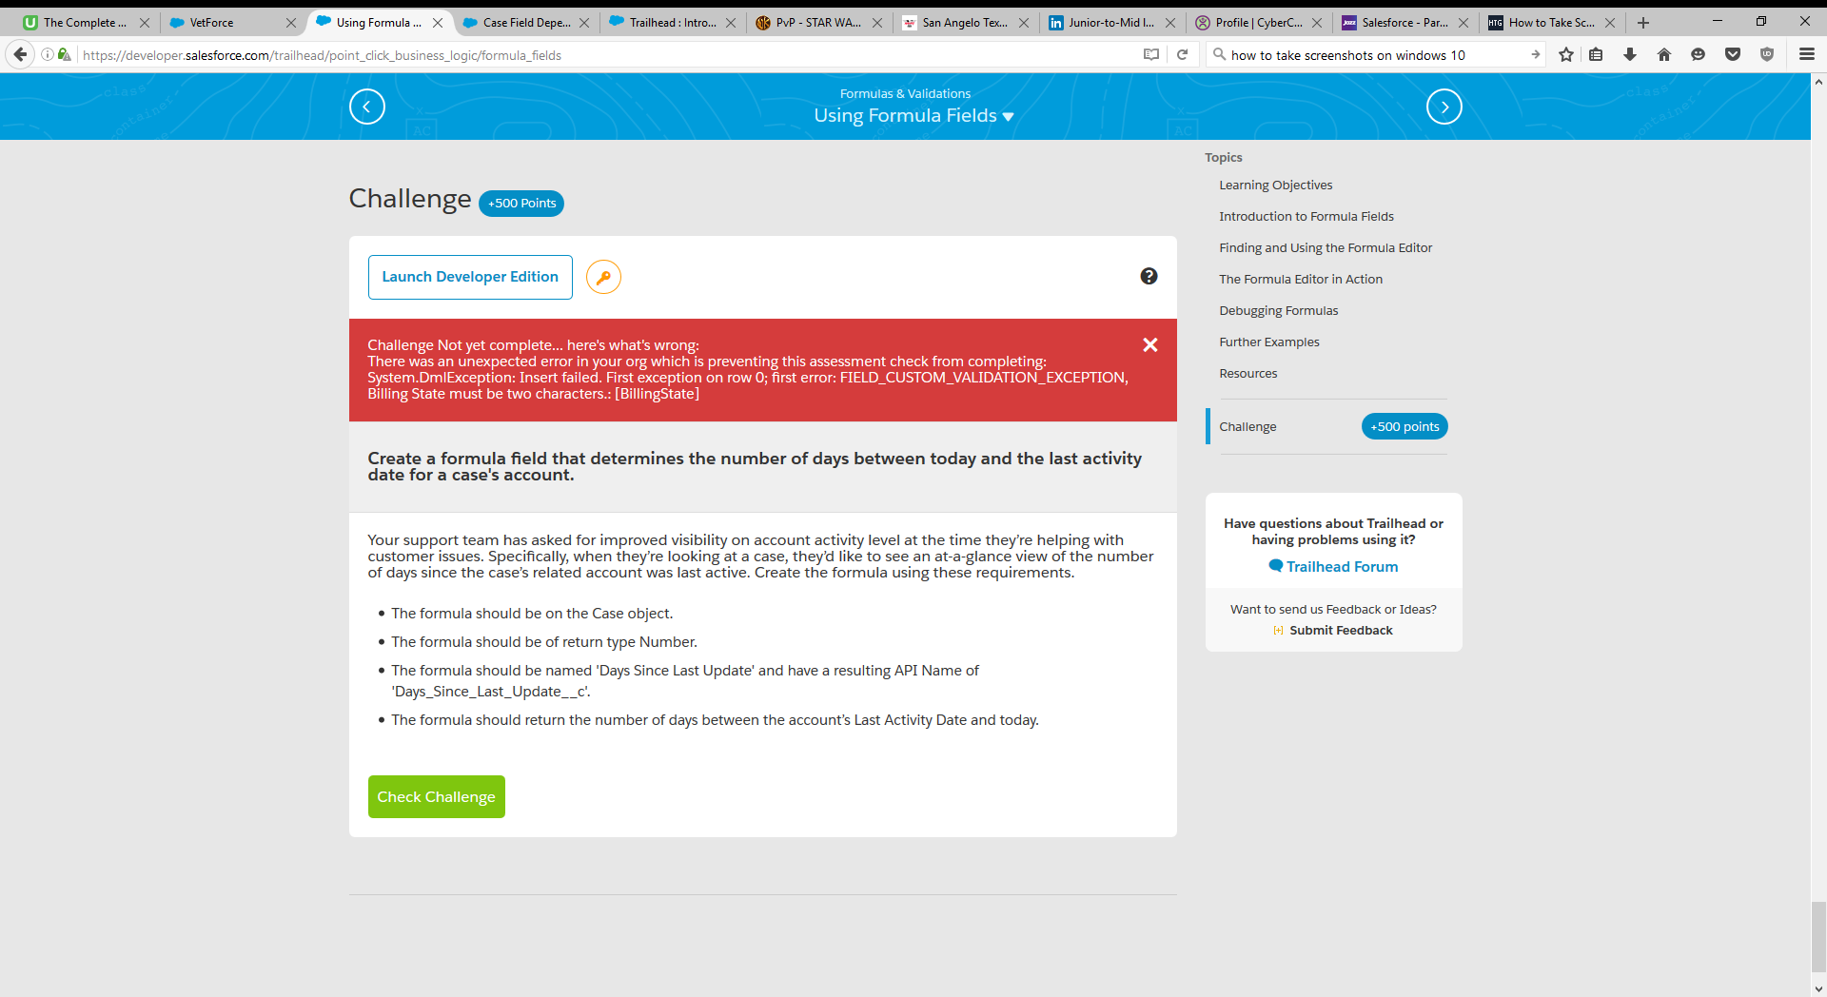Click the Submit Feedback link
This screenshot has width=1827, height=997.
pyautogui.click(x=1333, y=631)
